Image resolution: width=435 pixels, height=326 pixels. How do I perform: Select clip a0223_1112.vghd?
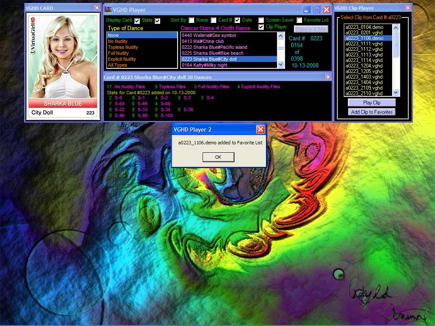click(x=368, y=49)
